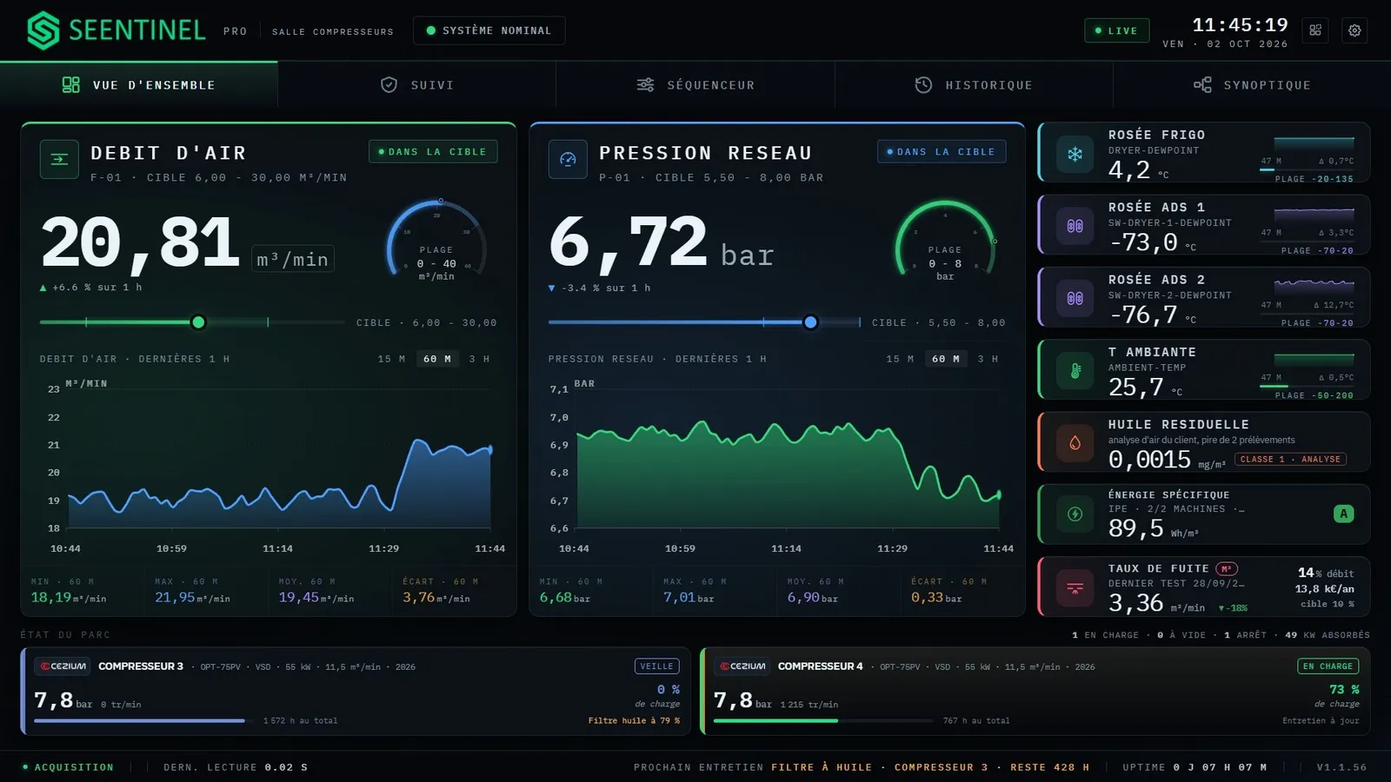Open the settings gear icon

click(1354, 30)
